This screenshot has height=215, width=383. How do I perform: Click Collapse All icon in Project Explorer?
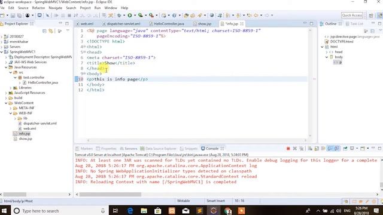tap(44, 31)
